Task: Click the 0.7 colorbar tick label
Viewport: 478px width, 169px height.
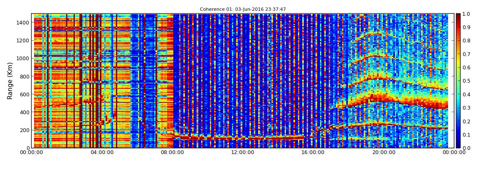Action: (x=466, y=54)
